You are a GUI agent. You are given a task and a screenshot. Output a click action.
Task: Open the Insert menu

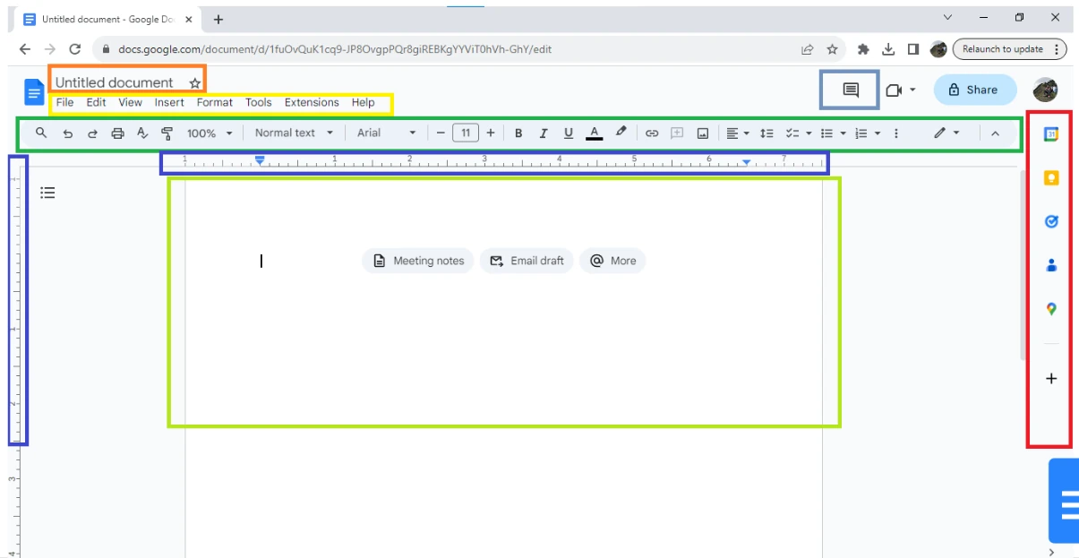(169, 102)
